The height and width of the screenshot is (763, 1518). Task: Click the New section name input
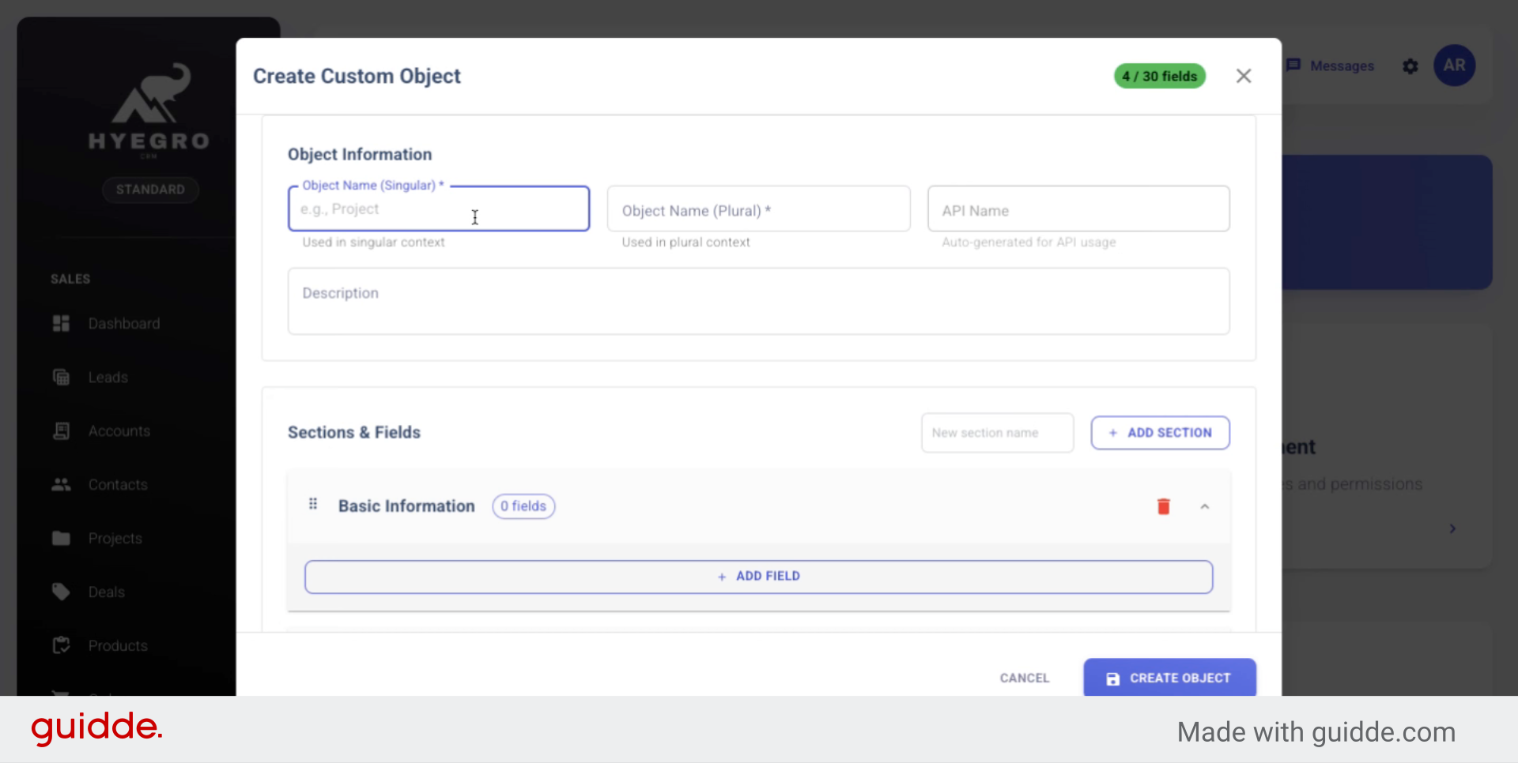997,432
